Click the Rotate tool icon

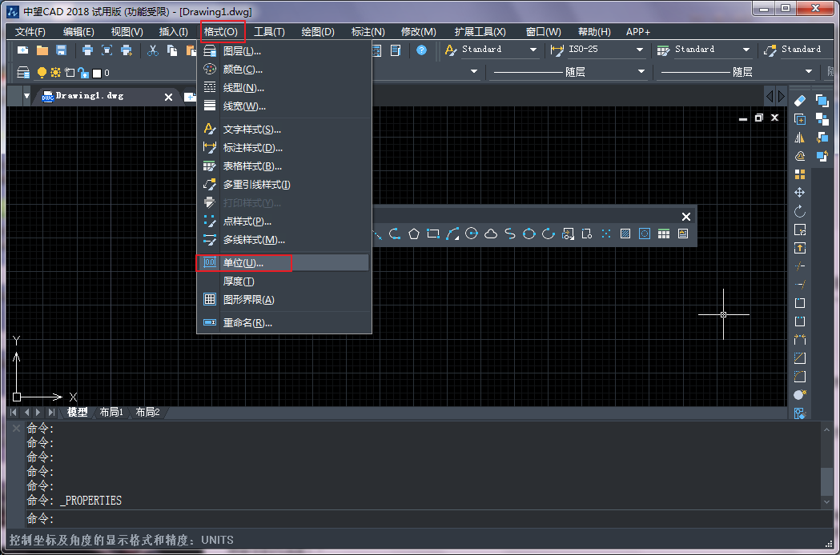click(x=799, y=212)
